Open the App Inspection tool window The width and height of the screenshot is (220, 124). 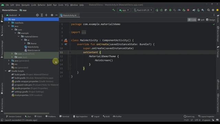[x=80, y=116]
